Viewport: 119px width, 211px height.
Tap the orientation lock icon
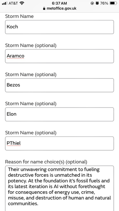tap(92, 3)
